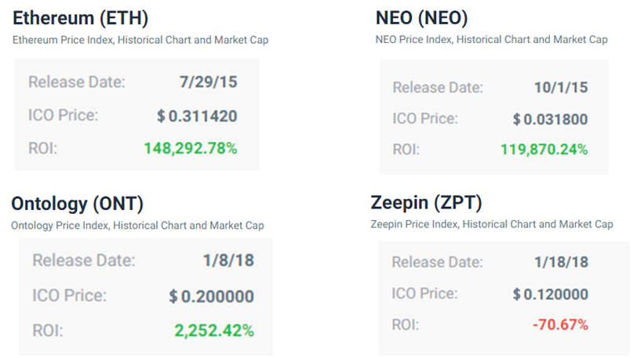
Task: Select the Ontology (ONT) title
Action: tap(77, 204)
